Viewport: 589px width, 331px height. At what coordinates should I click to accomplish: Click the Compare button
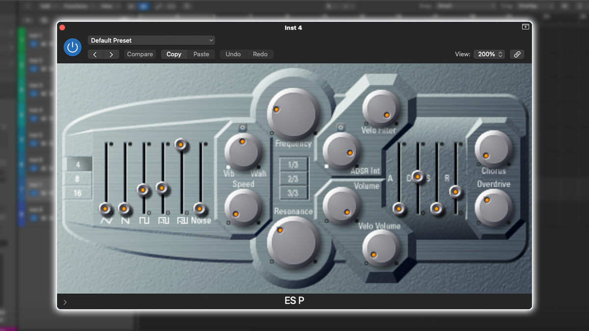139,54
